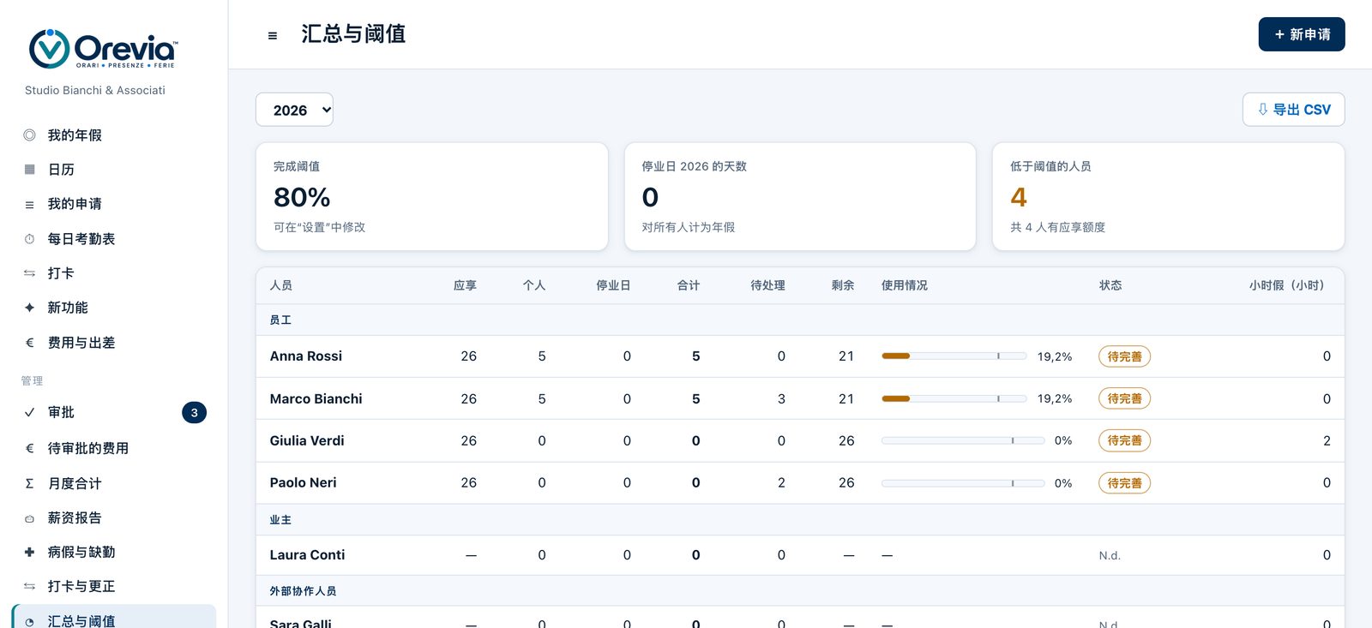This screenshot has width=1372, height=628.
Task: Click the 我的年假 sidebar icon
Action: 29,135
